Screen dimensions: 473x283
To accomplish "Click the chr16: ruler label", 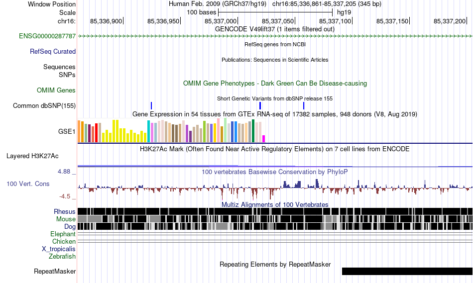I will coord(67,21).
